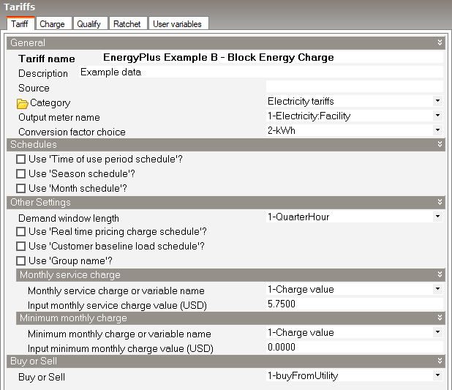Click the 'Tariff name' label
Viewport: 452px width, 390px height.
47,59
